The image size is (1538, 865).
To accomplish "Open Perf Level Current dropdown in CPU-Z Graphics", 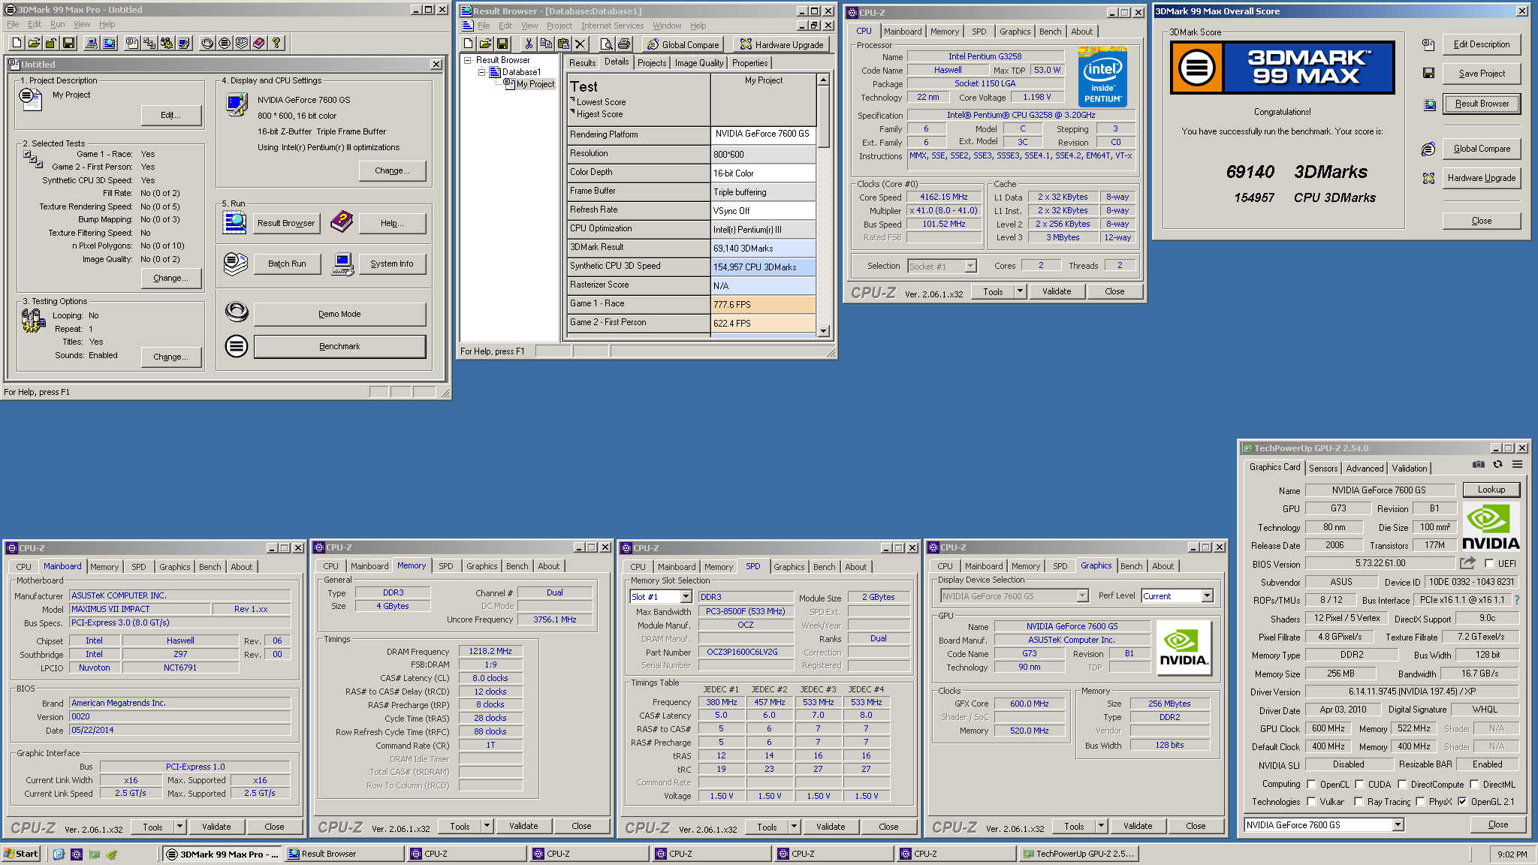I will 1207,596.
